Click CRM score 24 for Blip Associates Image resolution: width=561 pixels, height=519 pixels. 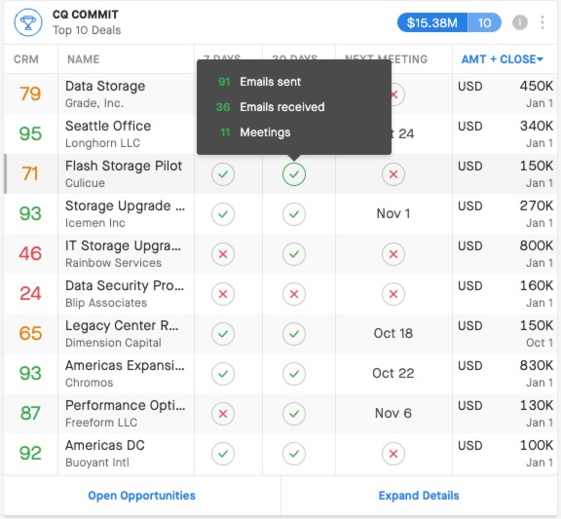30,294
